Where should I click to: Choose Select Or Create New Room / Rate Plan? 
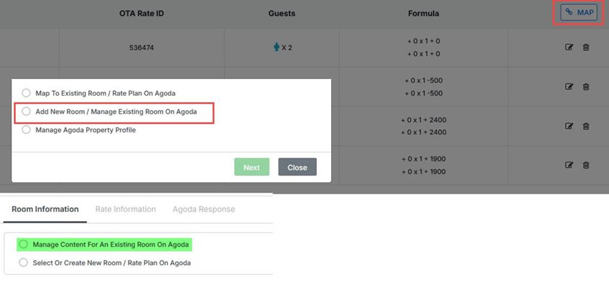click(24, 262)
